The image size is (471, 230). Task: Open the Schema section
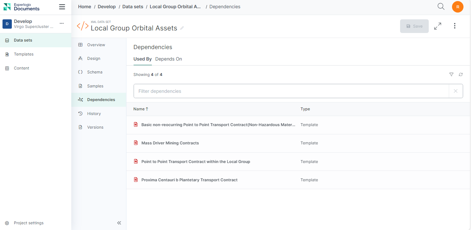pyautogui.click(x=95, y=72)
